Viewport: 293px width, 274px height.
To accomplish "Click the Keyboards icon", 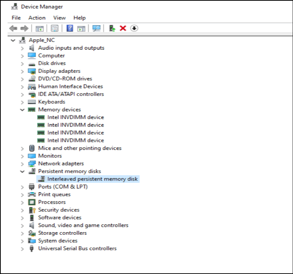I will [32, 102].
